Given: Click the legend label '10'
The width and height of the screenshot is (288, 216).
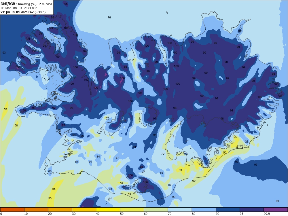Looking at the screenshot, I should (x=26, y=214).
